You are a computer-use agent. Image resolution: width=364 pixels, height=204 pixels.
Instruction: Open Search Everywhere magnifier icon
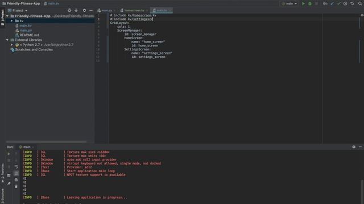360,3
